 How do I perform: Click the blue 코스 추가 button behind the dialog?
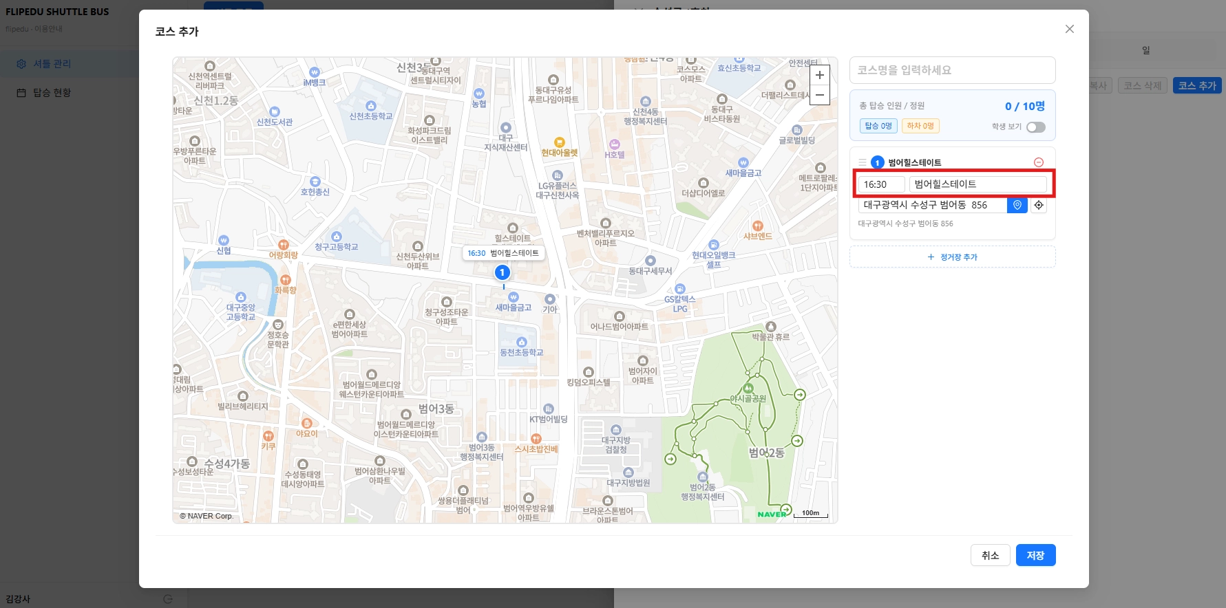1197,86
